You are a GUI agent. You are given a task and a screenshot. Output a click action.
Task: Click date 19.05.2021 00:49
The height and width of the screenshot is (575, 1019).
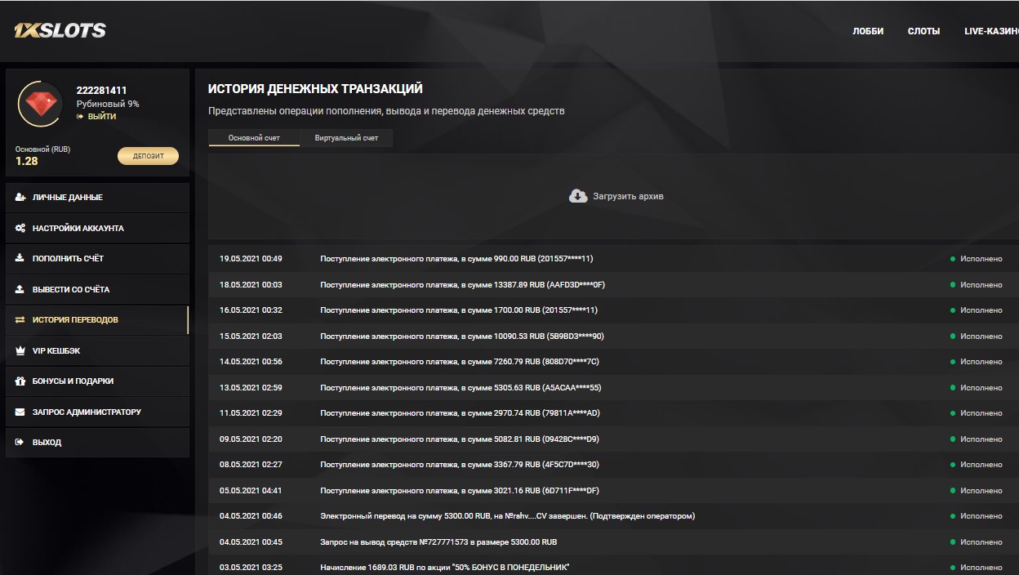click(x=251, y=259)
